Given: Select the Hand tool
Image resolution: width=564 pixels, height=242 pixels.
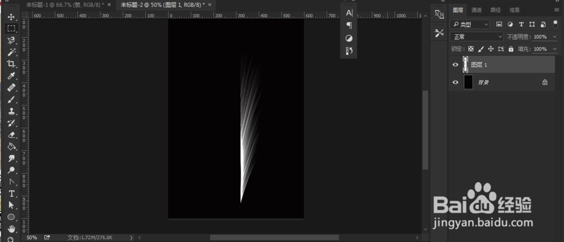Looking at the screenshot, I should (x=11, y=228).
